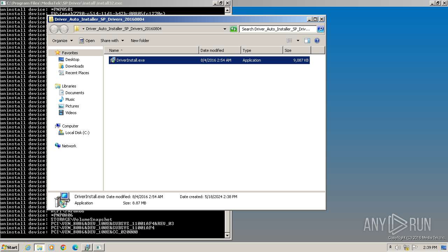The image size is (448, 252).
Task: Click the installer taskbar icon
Action: coord(87,247)
